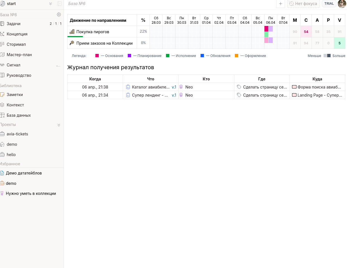Toggle the sidebar panel icon
The width and height of the screenshot is (347, 268).
click(x=59, y=4)
